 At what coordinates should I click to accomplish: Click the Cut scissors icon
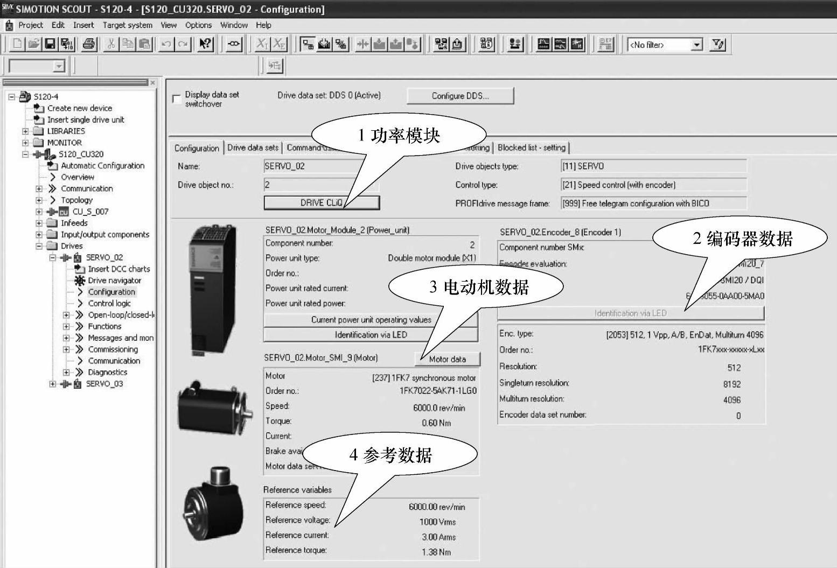[x=111, y=44]
